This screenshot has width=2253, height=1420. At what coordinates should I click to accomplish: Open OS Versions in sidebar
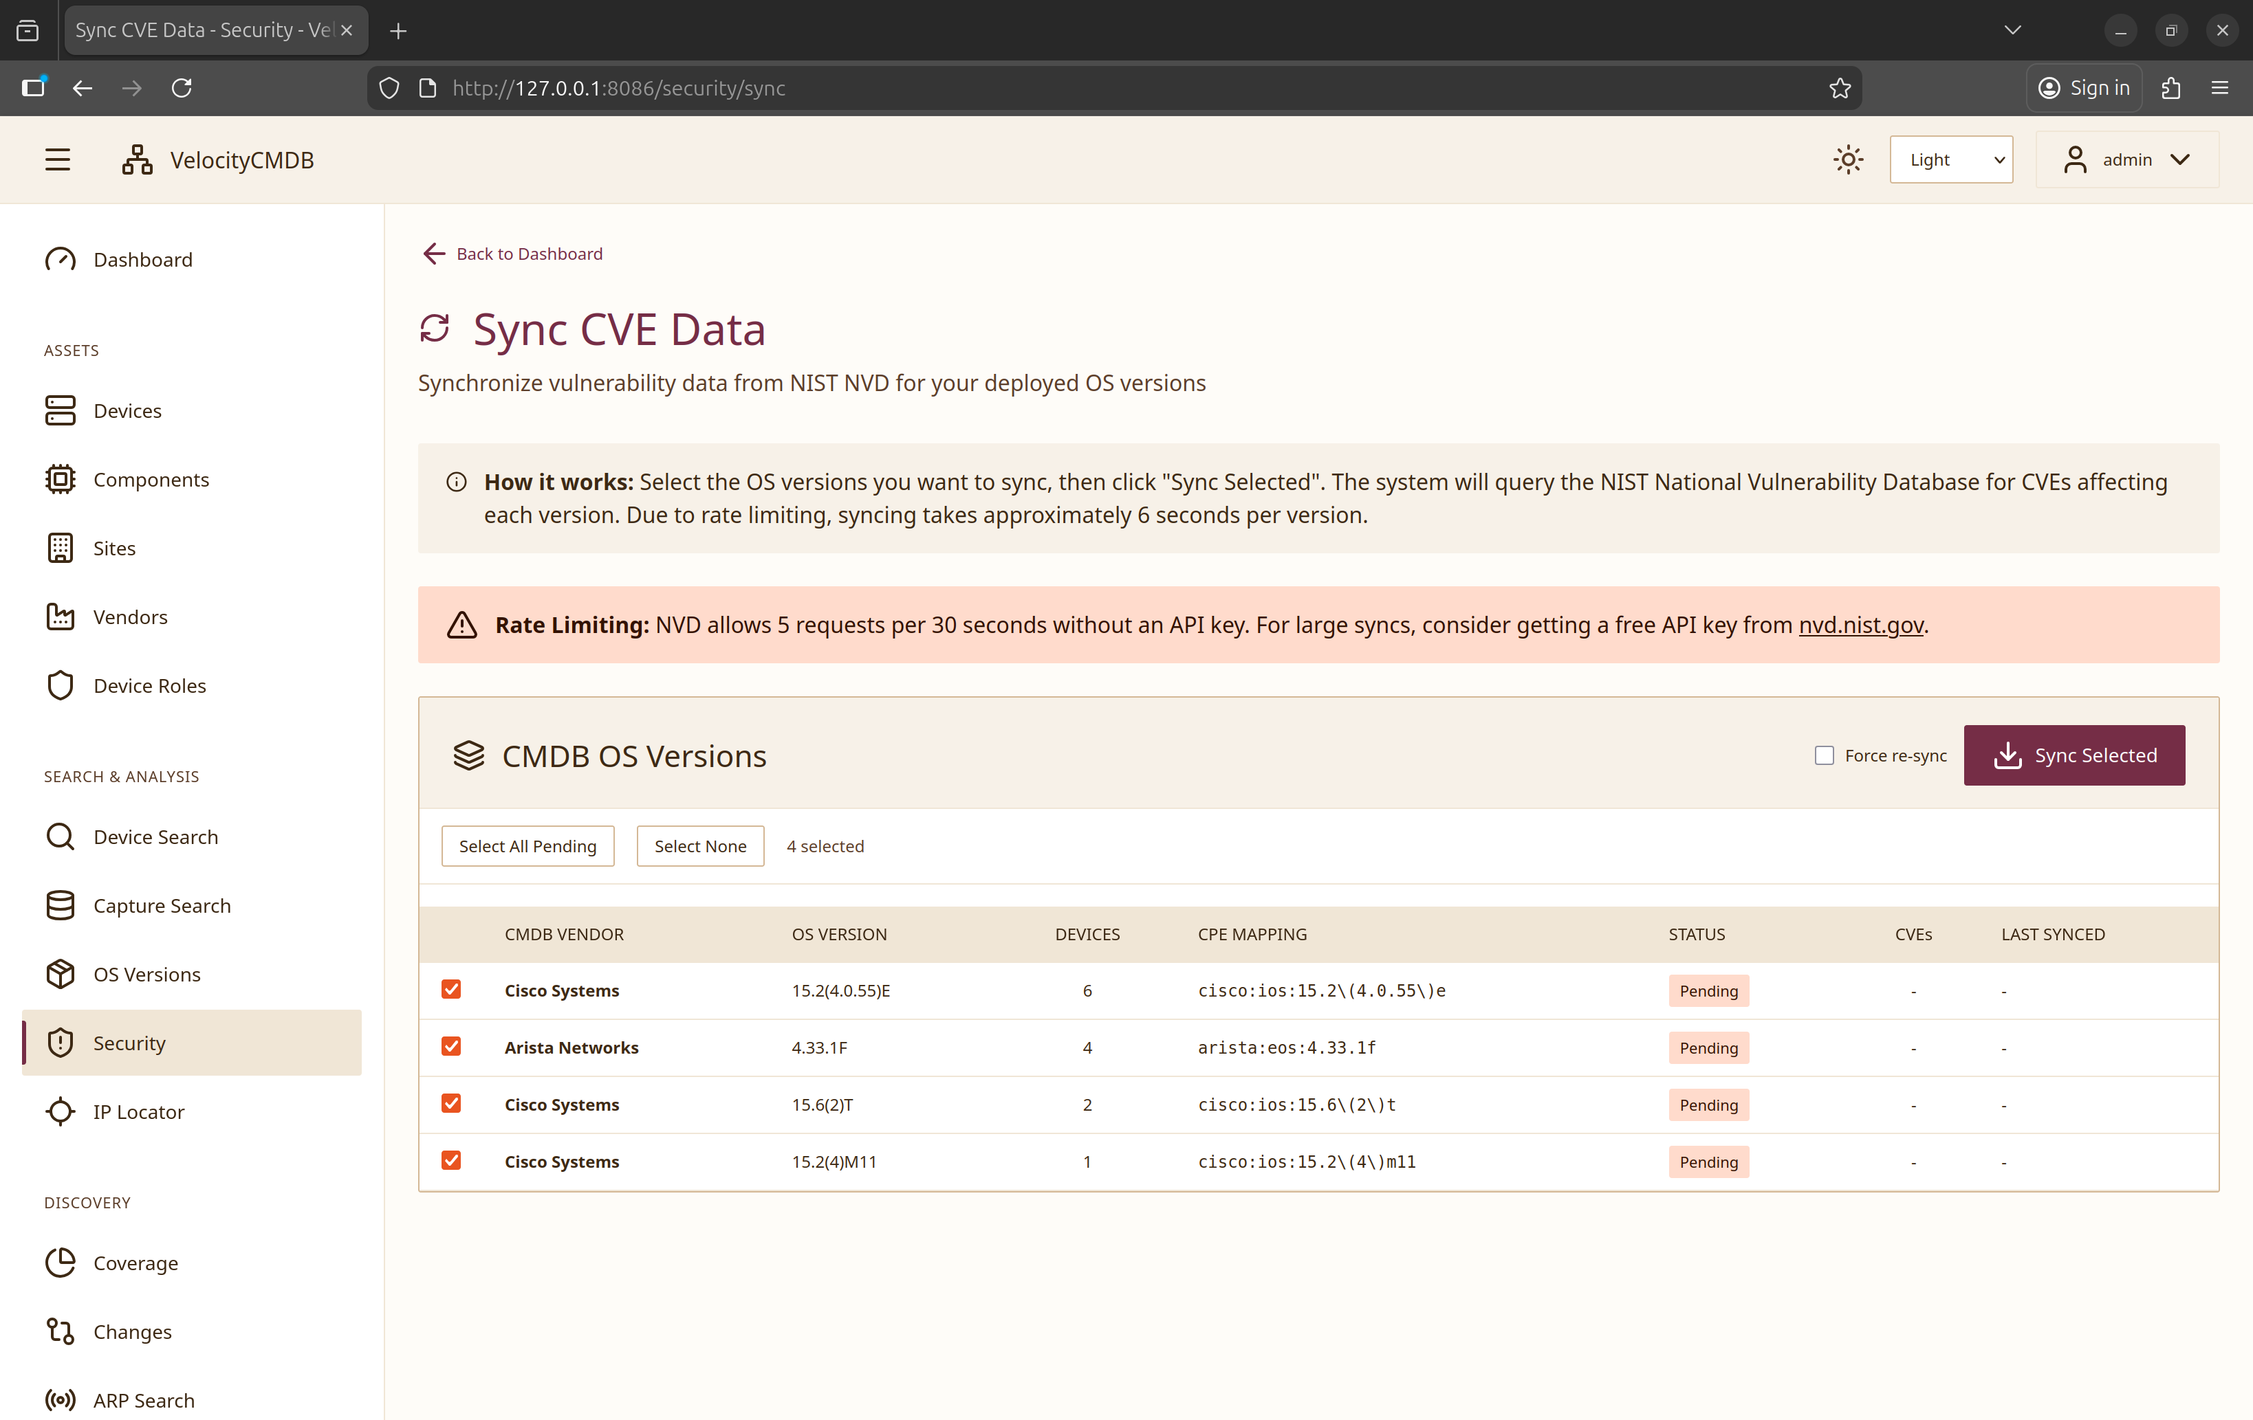pos(192,974)
